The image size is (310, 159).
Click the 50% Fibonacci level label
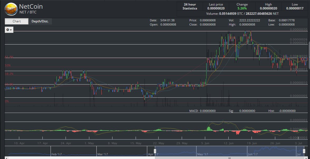click(x=8, y=65)
